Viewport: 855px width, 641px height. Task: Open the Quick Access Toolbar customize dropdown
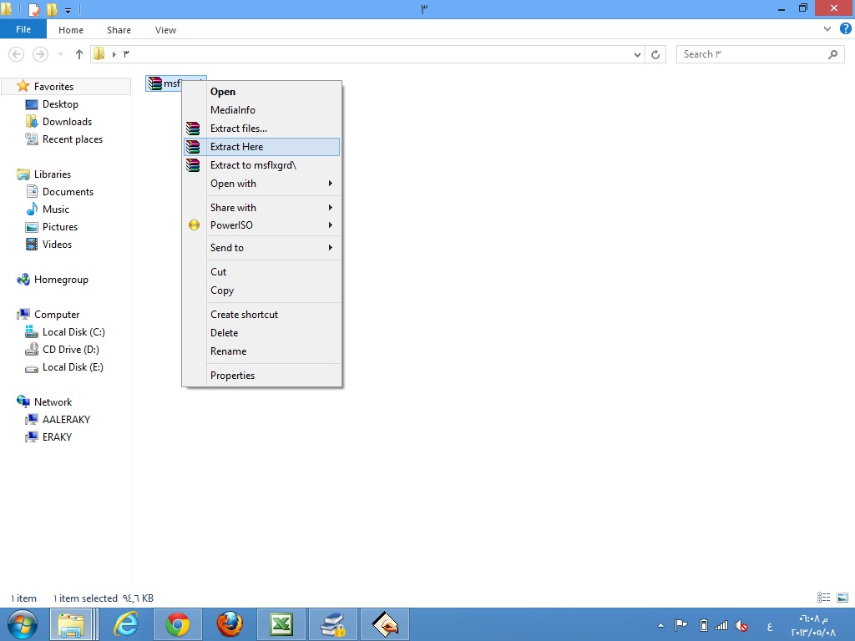68,10
